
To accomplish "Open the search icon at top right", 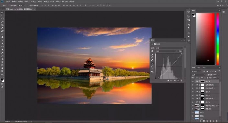I will point(218,5).
